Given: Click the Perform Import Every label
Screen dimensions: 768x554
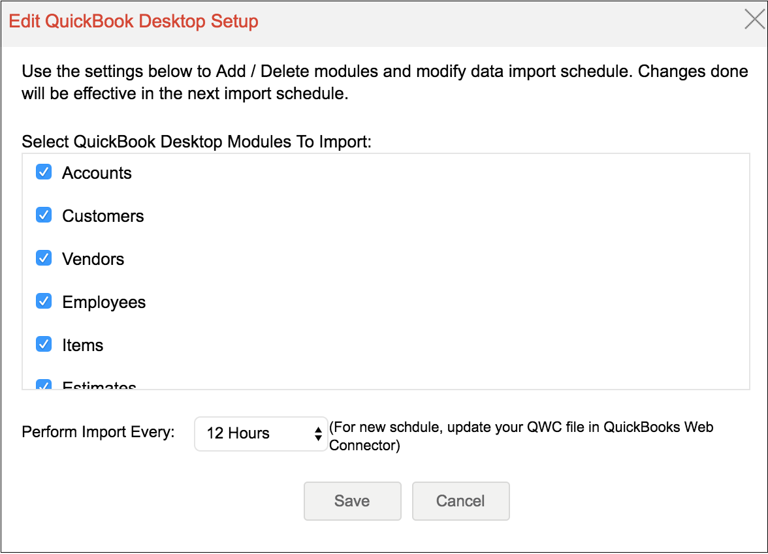Looking at the screenshot, I should pyautogui.click(x=99, y=432).
